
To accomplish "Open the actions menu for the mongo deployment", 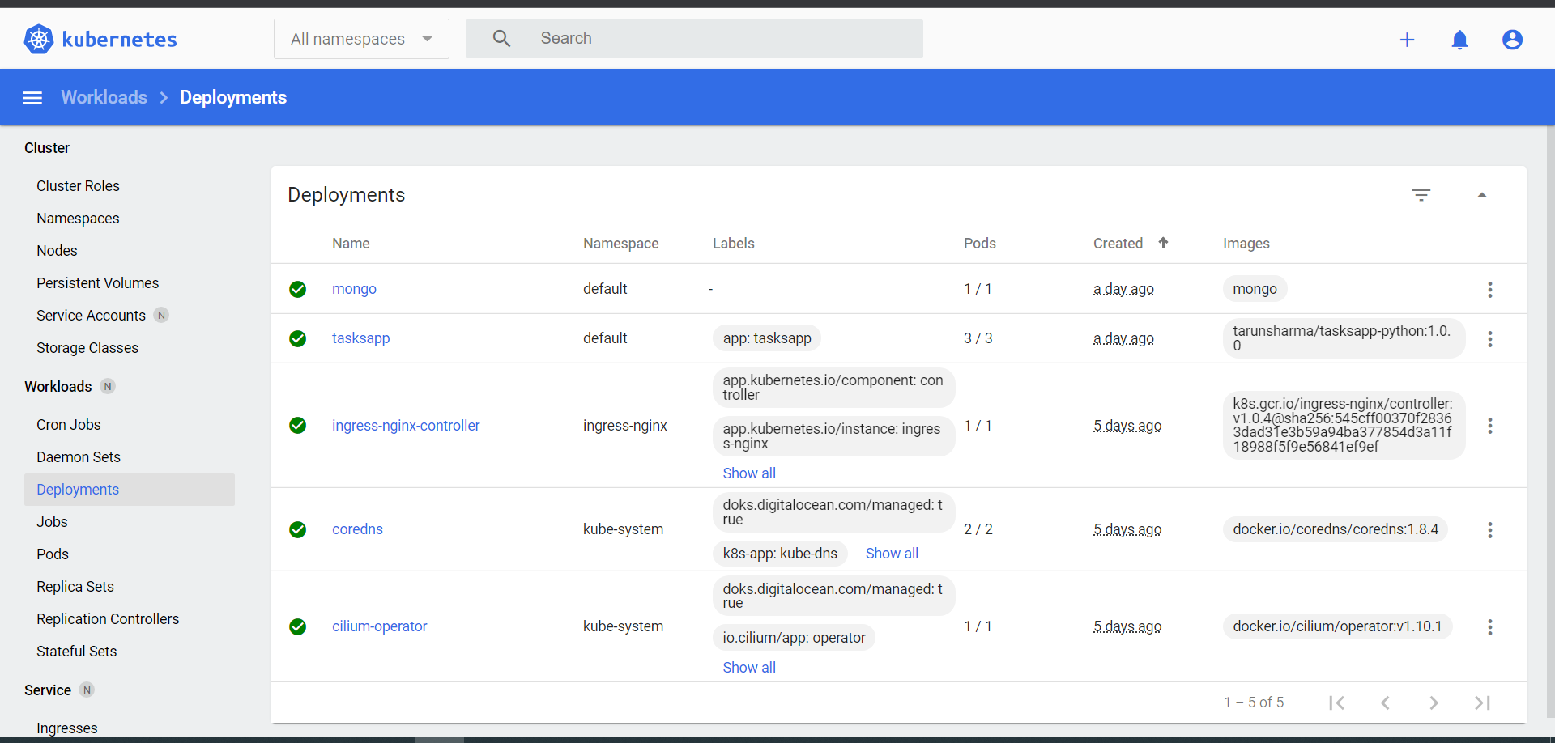I will click(x=1490, y=289).
